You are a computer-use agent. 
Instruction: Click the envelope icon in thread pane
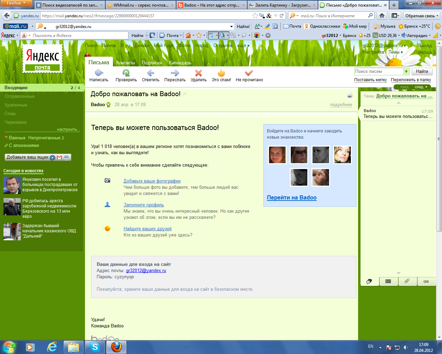point(388,281)
